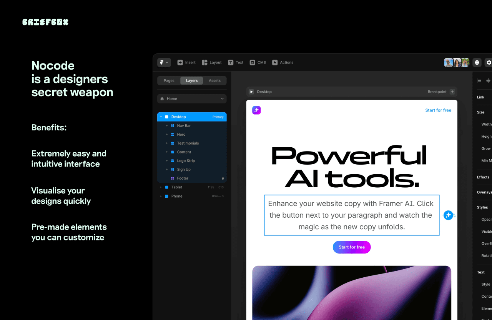Click the sparkle logo in page header
The height and width of the screenshot is (320, 492).
[256, 110]
